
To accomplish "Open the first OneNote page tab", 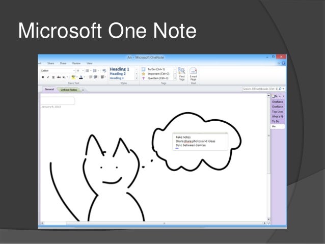I will (x=278, y=102).
